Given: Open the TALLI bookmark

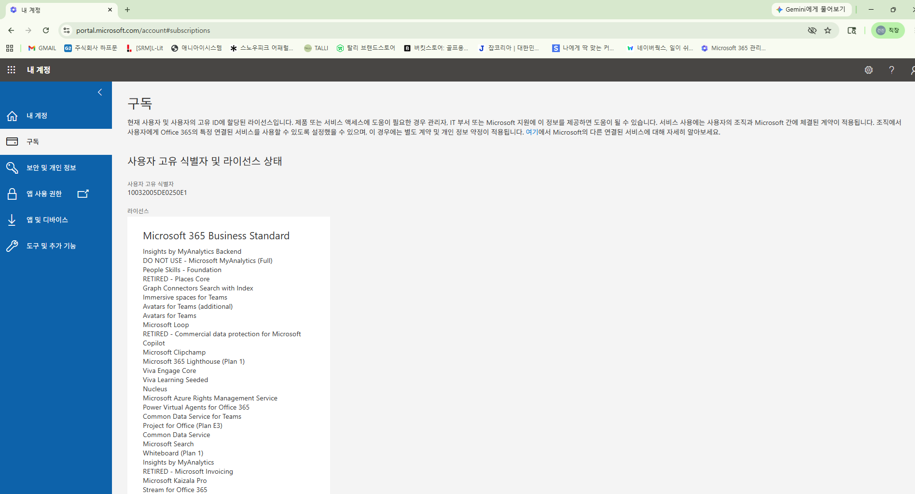Looking at the screenshot, I should [x=316, y=48].
